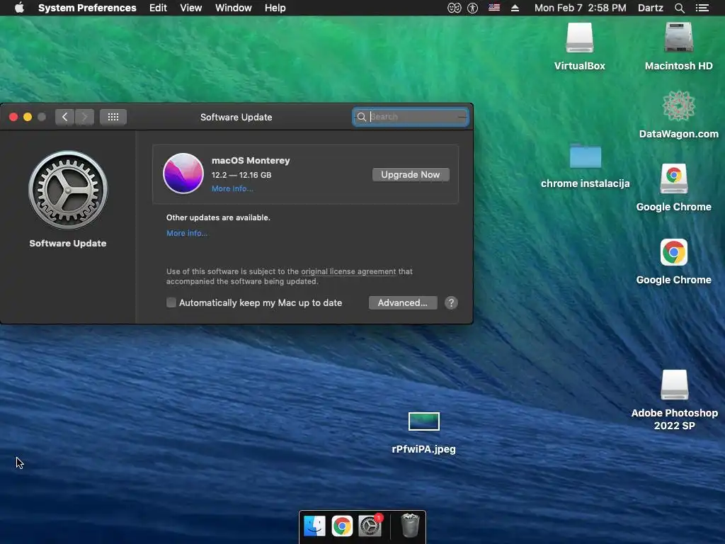Click the Advanced... button
The image size is (725, 544).
point(403,303)
